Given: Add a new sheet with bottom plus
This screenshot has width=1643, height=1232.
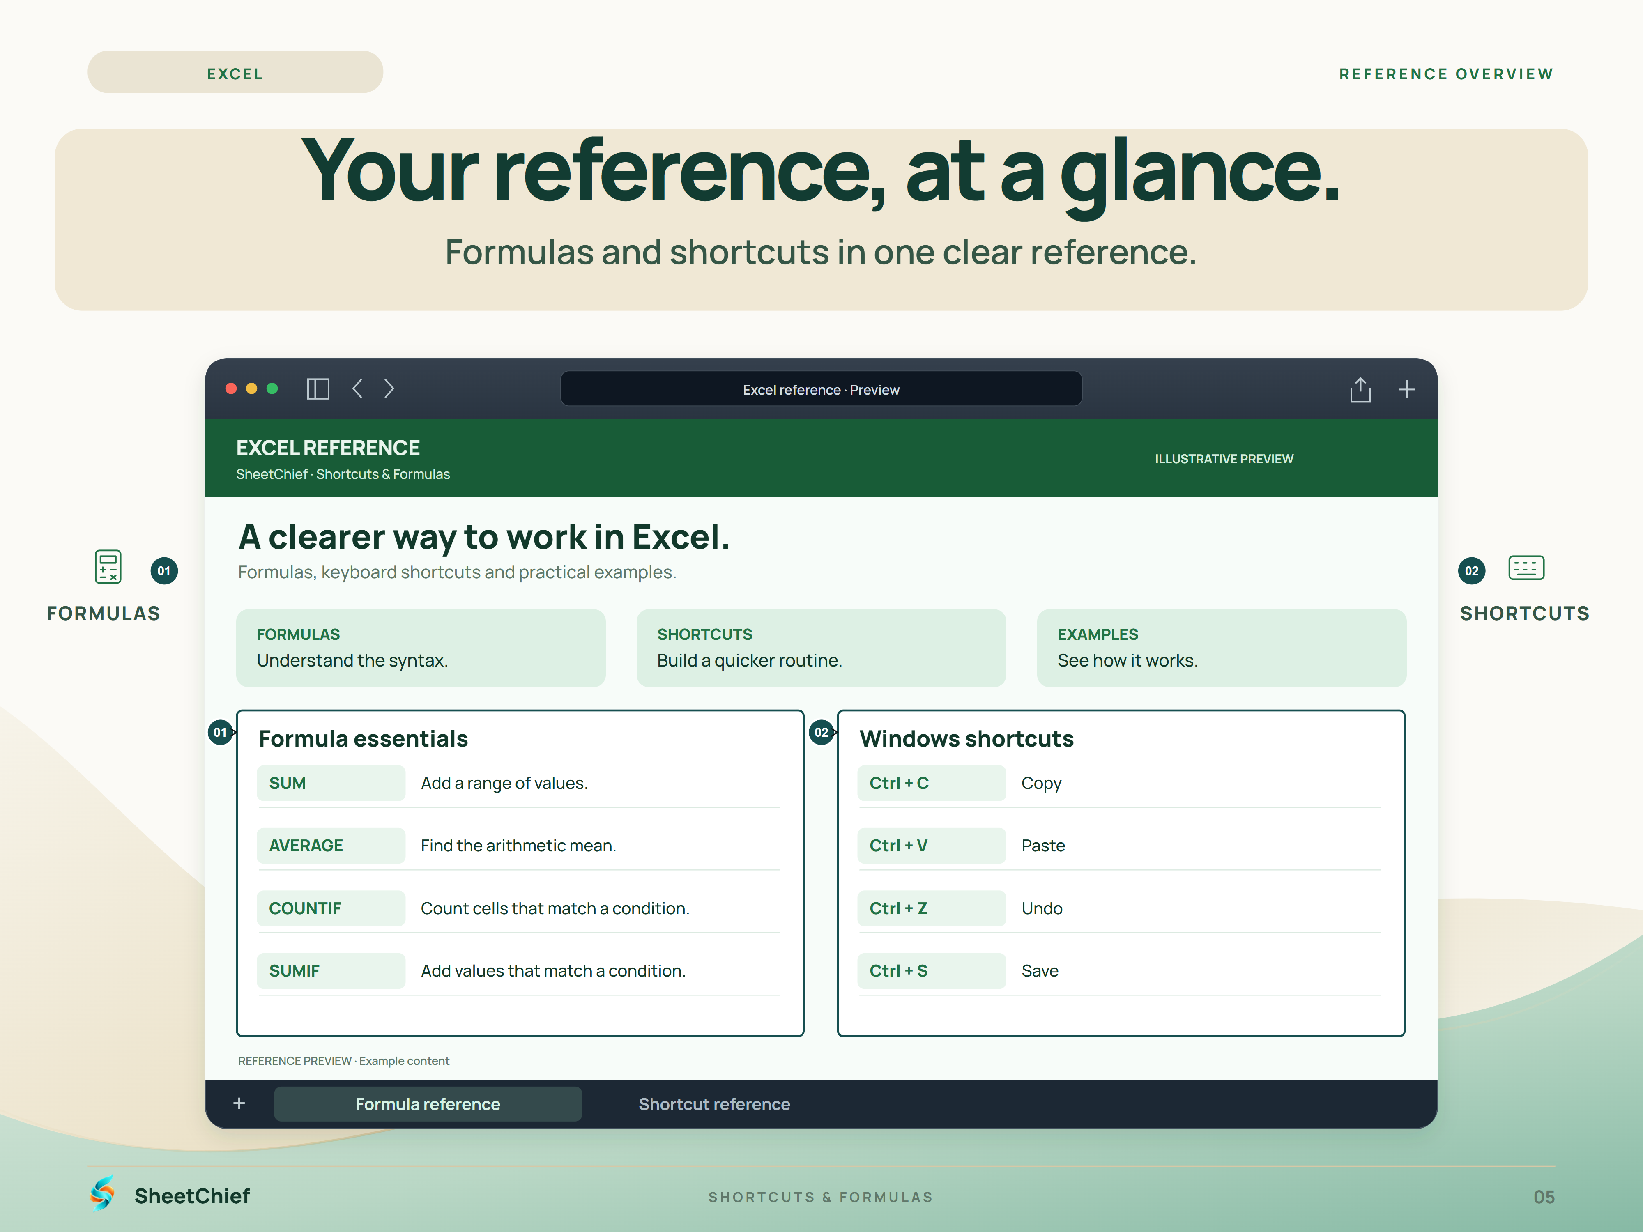Looking at the screenshot, I should [x=239, y=1103].
